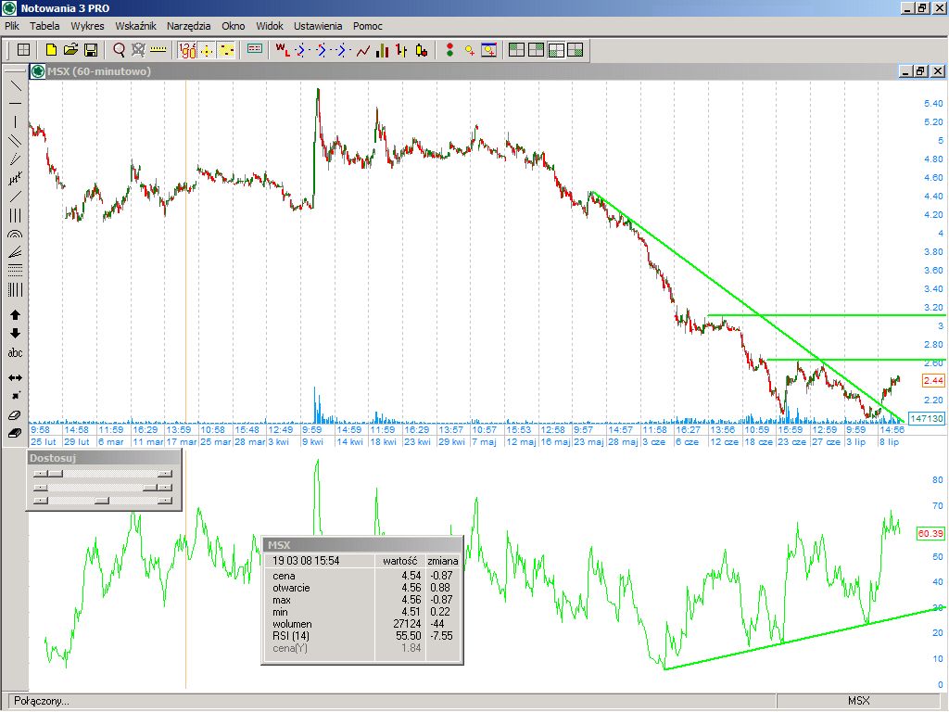949x712 pixels.
Task: Click the ruler measurement icon
Action: pyautogui.click(x=158, y=50)
